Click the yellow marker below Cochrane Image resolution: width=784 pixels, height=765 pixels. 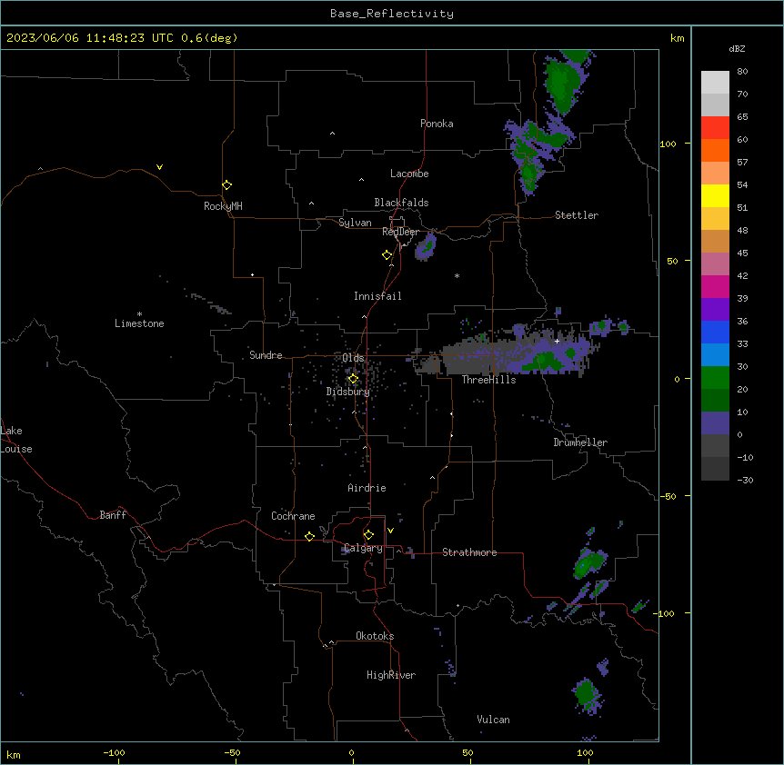click(309, 536)
